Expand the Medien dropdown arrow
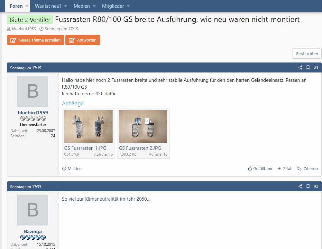The width and height of the screenshot is (322, 249). (94, 6)
